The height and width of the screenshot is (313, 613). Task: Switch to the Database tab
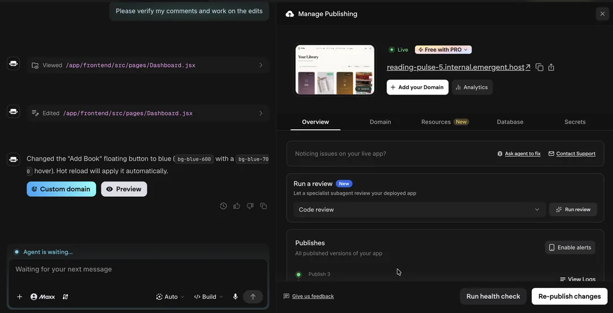[510, 122]
